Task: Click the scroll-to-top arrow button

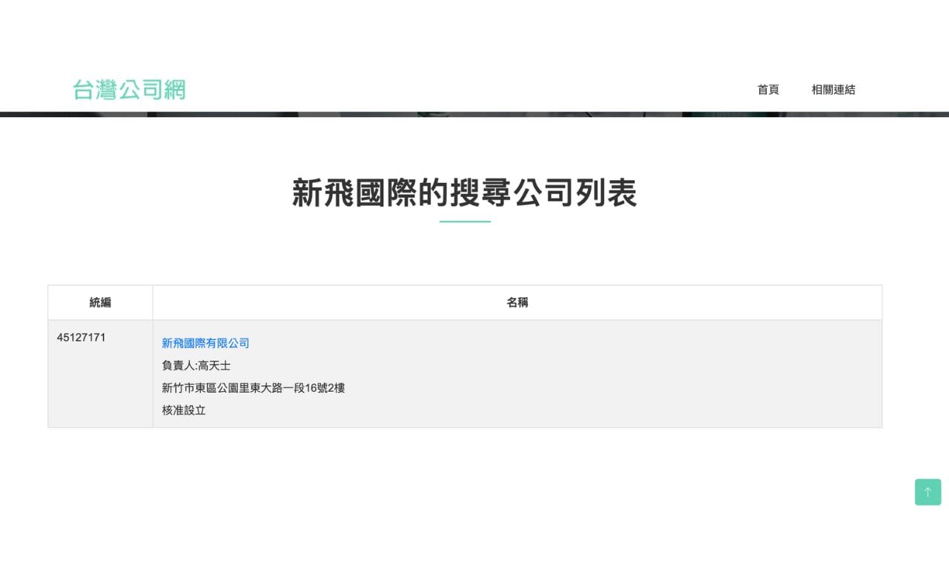Action: (x=927, y=492)
